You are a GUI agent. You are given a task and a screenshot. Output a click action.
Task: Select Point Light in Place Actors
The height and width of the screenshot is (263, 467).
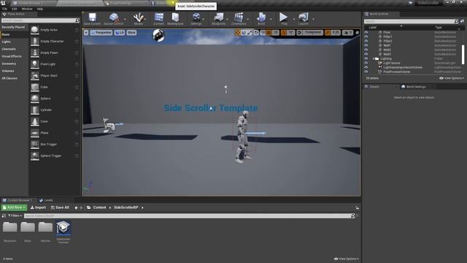[55, 64]
